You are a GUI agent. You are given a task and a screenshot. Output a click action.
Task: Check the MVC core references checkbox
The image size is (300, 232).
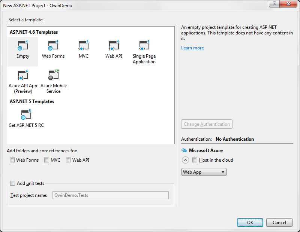click(x=46, y=160)
